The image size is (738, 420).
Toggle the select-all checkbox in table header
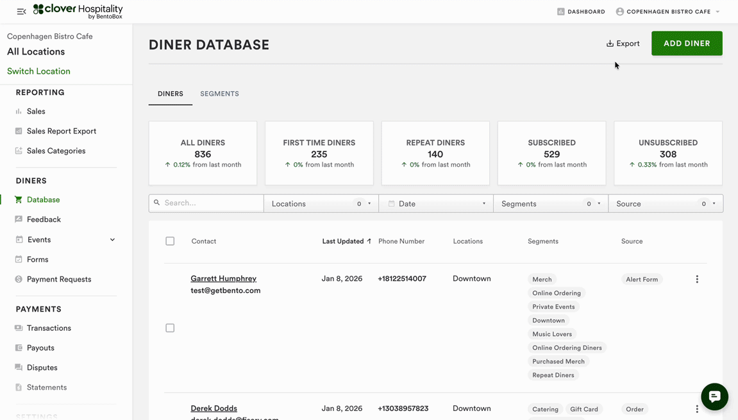(170, 241)
